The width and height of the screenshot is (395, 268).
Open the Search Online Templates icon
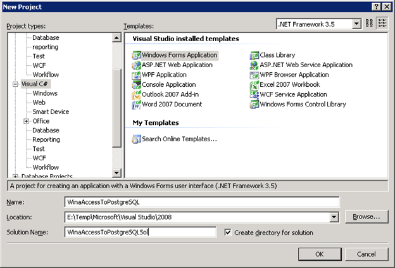[x=136, y=139]
